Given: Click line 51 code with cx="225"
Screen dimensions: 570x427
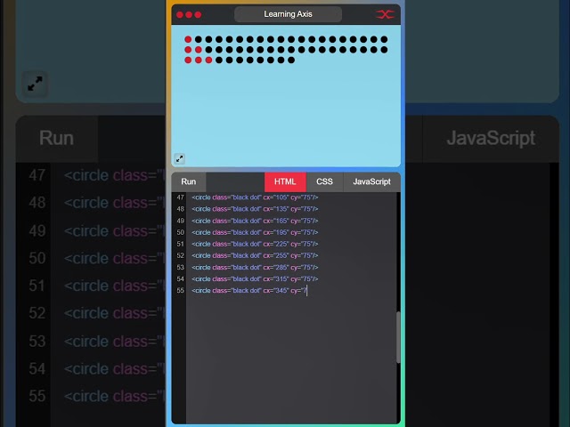Looking at the screenshot, I should point(255,244).
